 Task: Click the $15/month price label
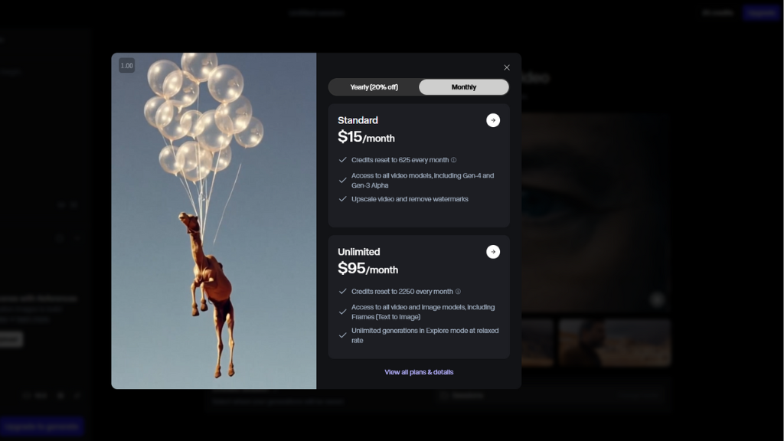point(366,138)
